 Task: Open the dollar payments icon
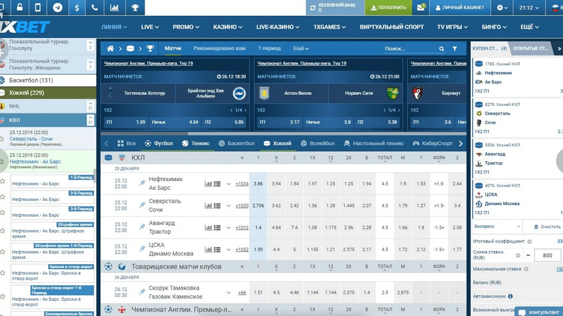[x=77, y=8]
